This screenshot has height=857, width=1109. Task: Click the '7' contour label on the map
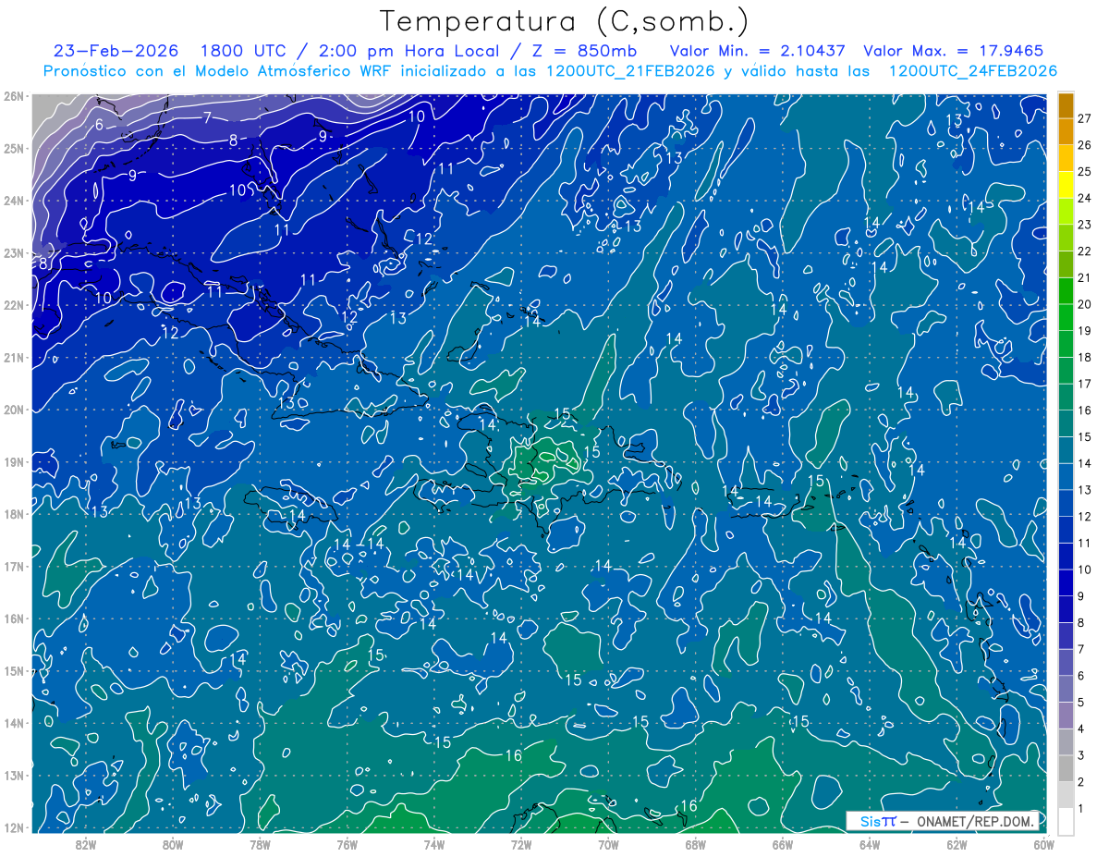(x=208, y=116)
